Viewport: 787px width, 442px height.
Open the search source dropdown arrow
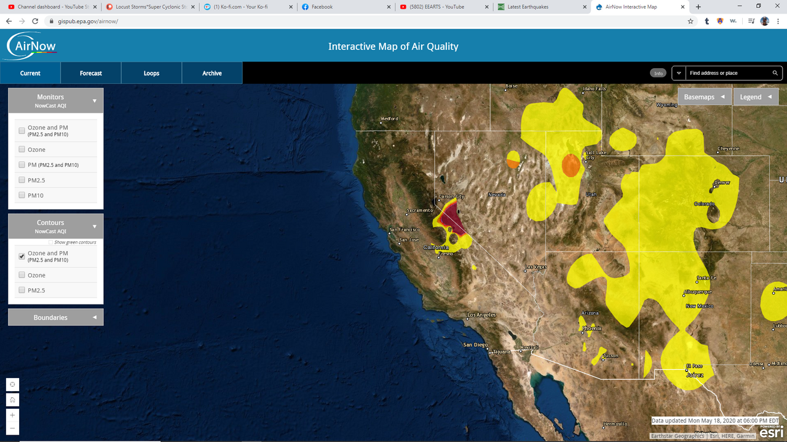679,73
